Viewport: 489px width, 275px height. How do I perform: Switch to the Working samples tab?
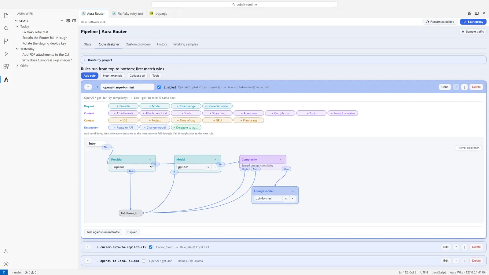pos(186,44)
